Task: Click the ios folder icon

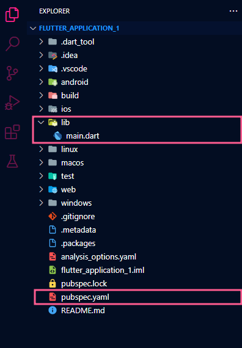Action: coord(53,109)
